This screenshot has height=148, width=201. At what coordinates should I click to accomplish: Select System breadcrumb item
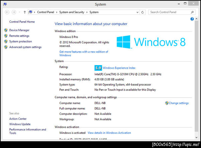(94, 12)
